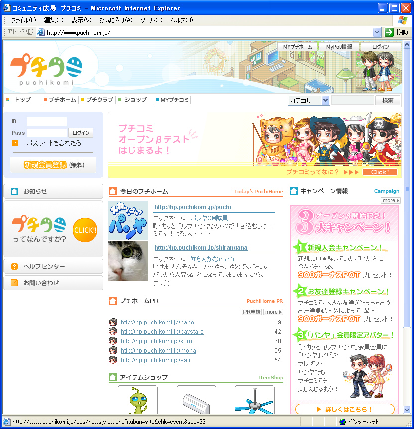Click the ログイン button beside Pass field

[x=81, y=133]
